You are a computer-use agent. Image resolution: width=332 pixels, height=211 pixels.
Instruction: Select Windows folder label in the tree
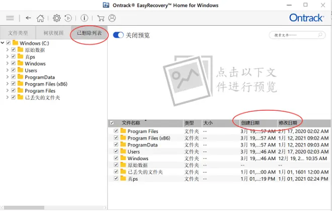tap(35, 63)
